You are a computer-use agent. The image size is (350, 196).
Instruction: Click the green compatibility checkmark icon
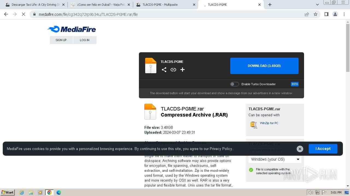[251, 170]
